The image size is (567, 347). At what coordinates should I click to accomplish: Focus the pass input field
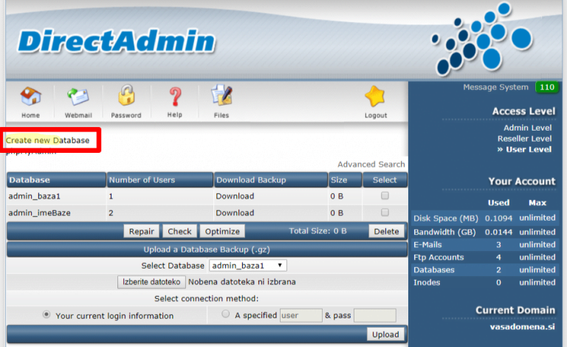tap(375, 315)
